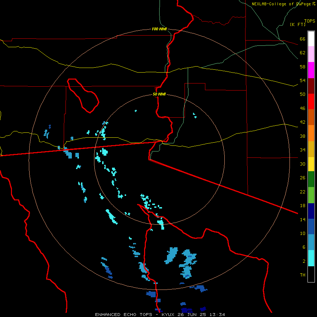
Task: Click the KYUX station identifier
Action: [168, 315]
